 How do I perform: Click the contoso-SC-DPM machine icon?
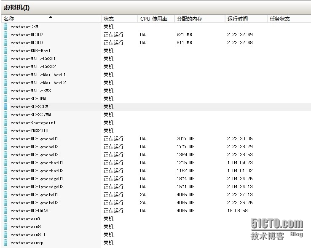point(5,99)
